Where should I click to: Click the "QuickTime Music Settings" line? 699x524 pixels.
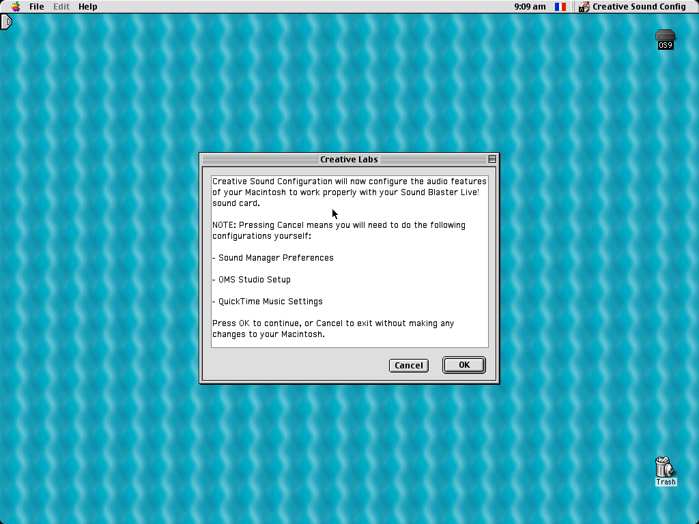pyautogui.click(x=268, y=301)
